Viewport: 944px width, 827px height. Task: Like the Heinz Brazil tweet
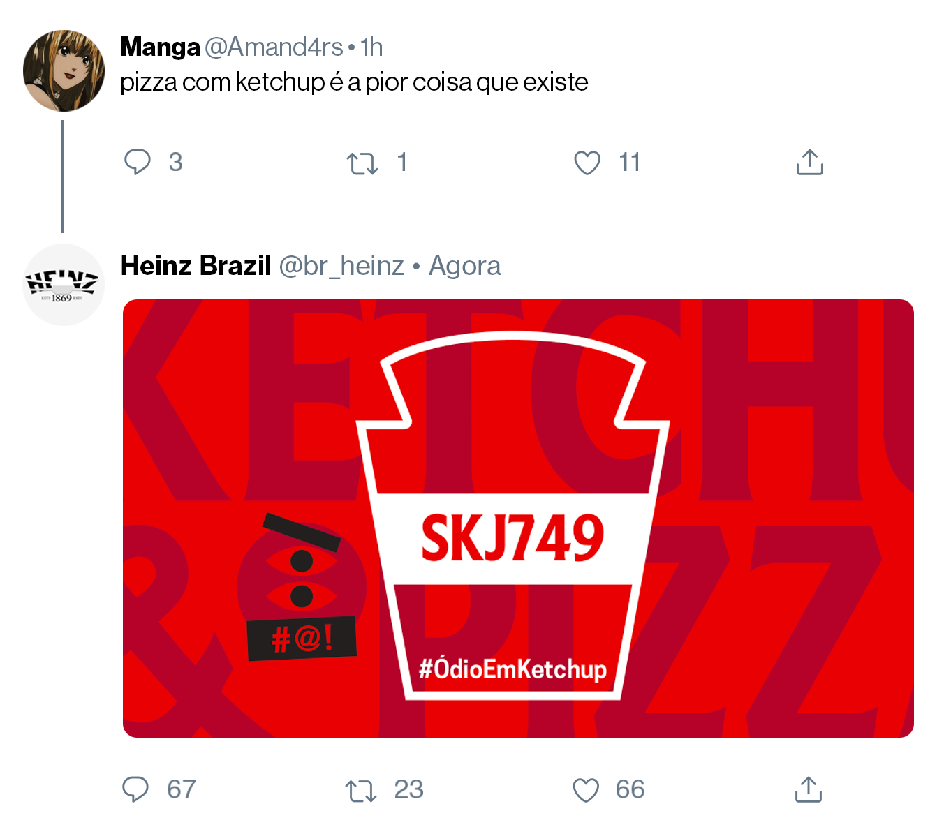586,790
